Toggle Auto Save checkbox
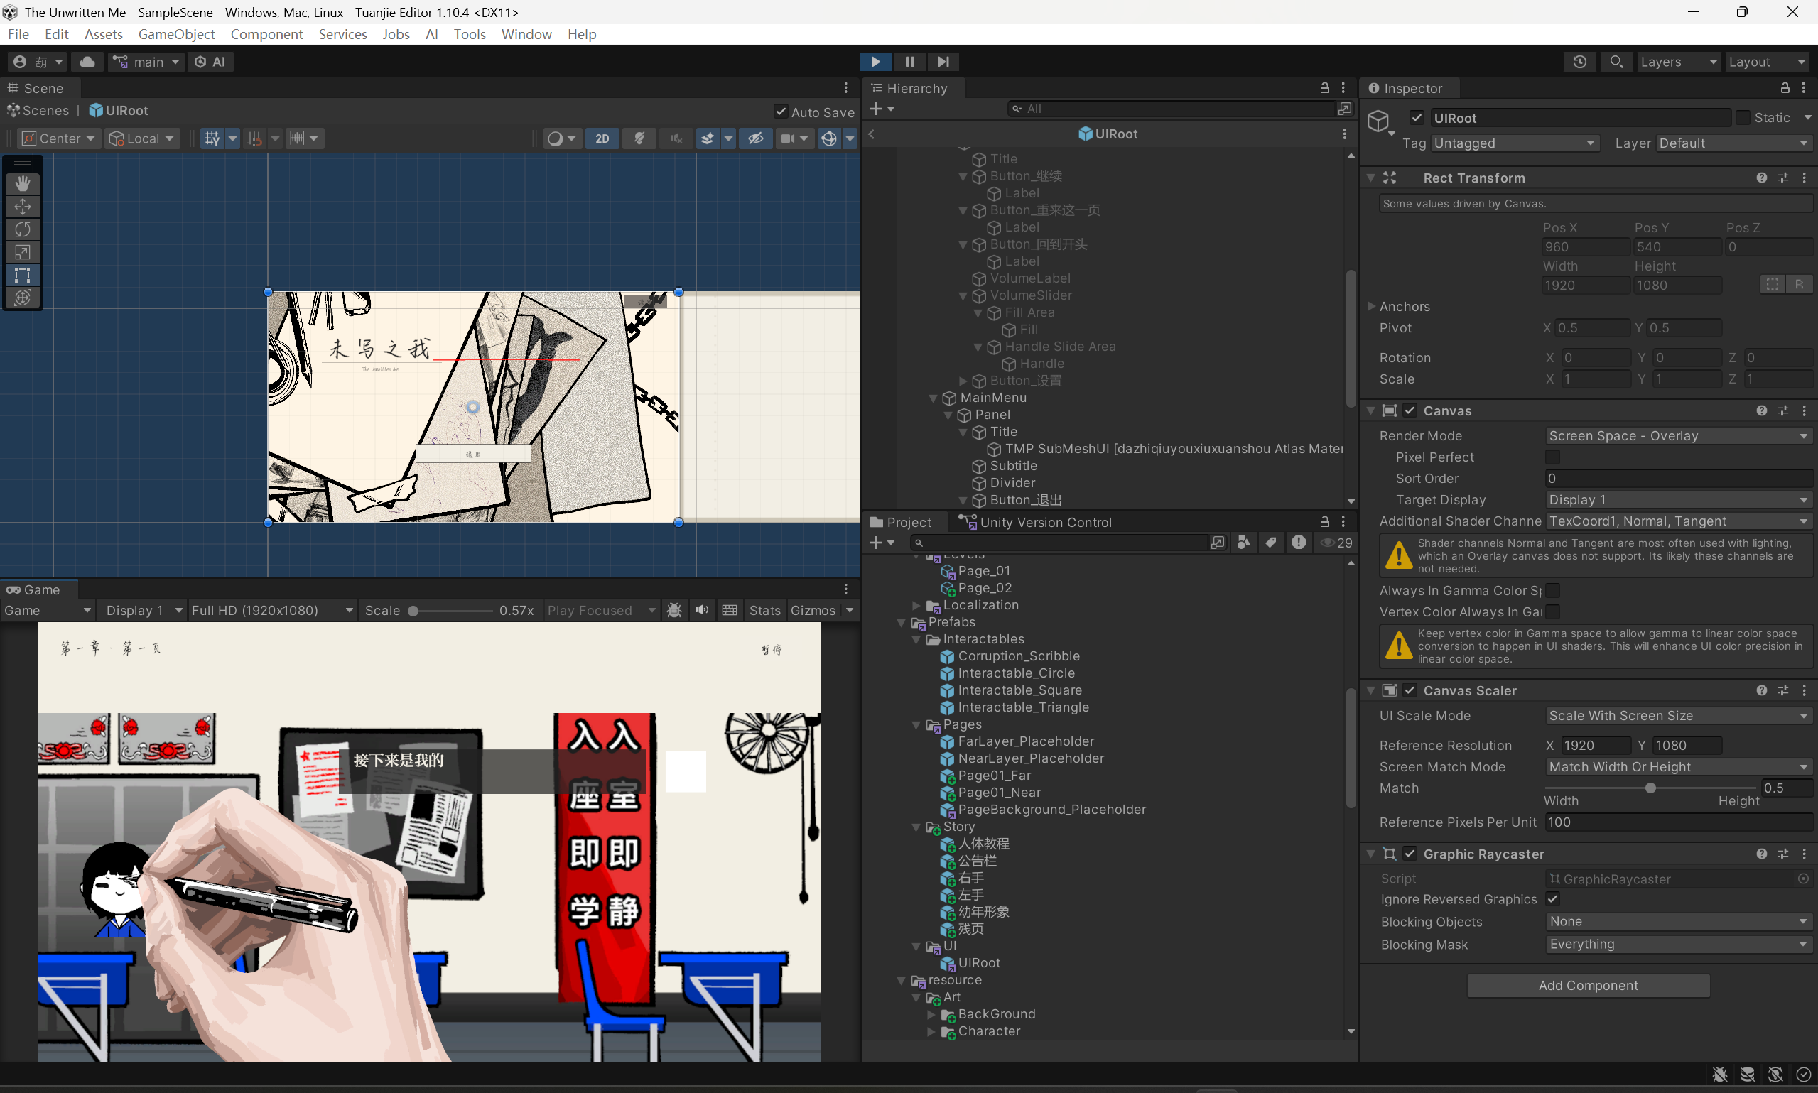Image resolution: width=1818 pixels, height=1093 pixels. pyautogui.click(x=781, y=112)
